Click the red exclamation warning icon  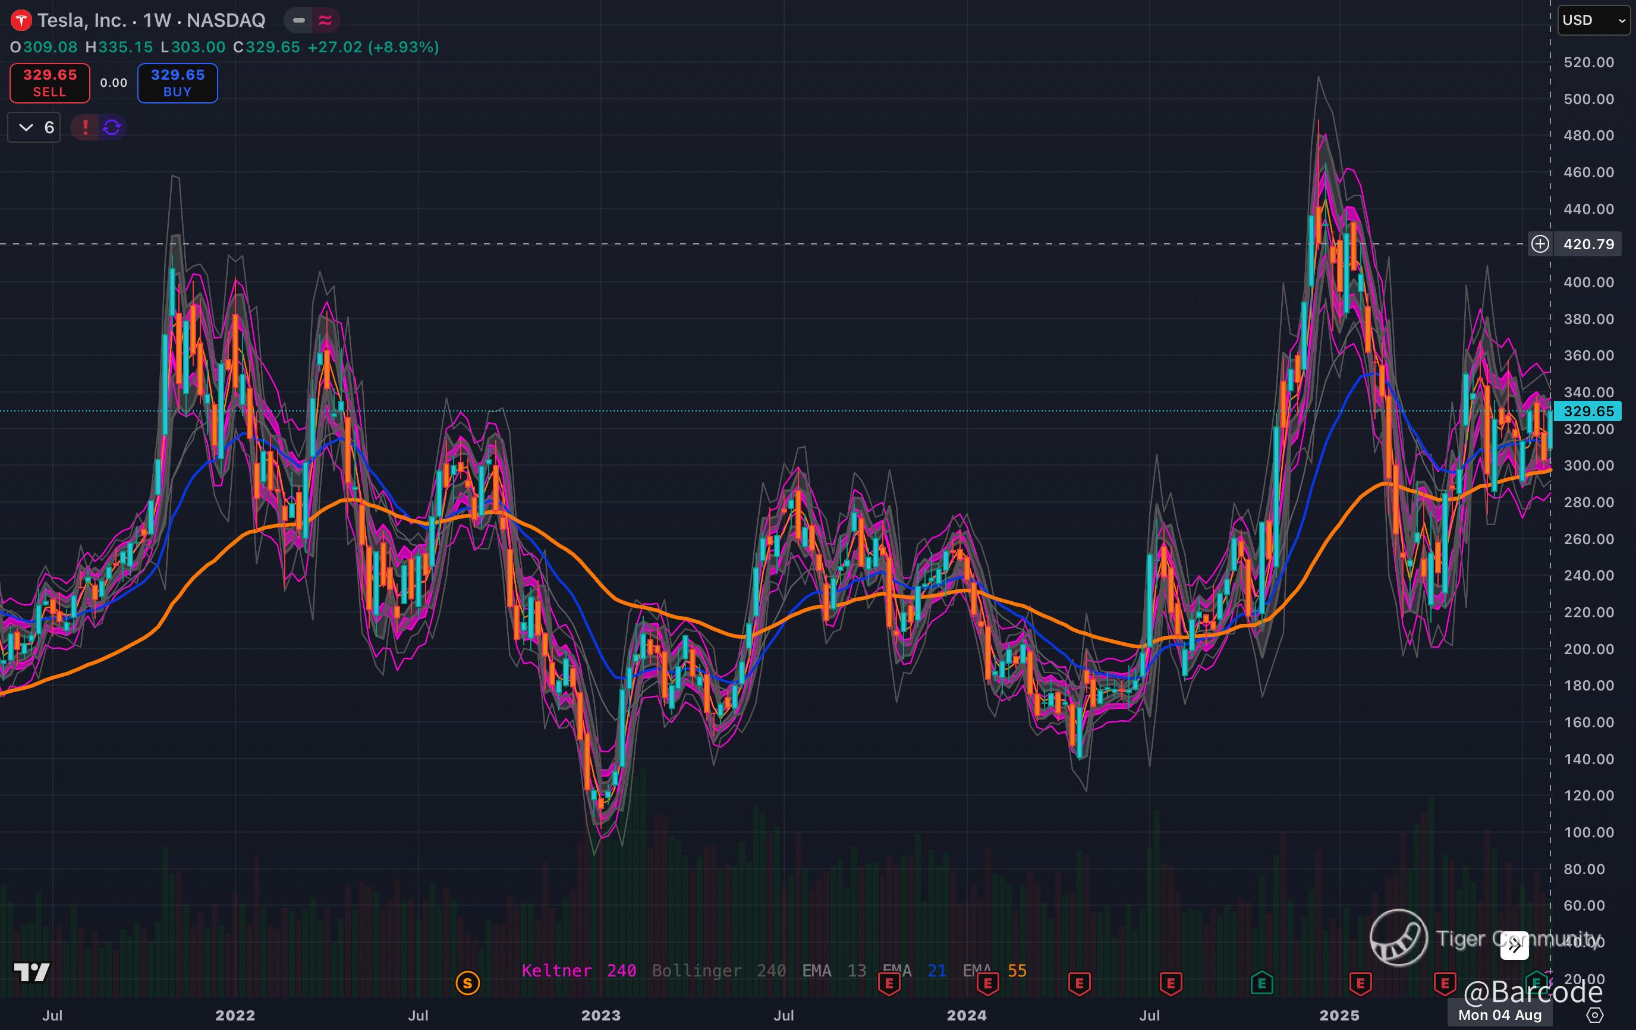[x=85, y=127]
